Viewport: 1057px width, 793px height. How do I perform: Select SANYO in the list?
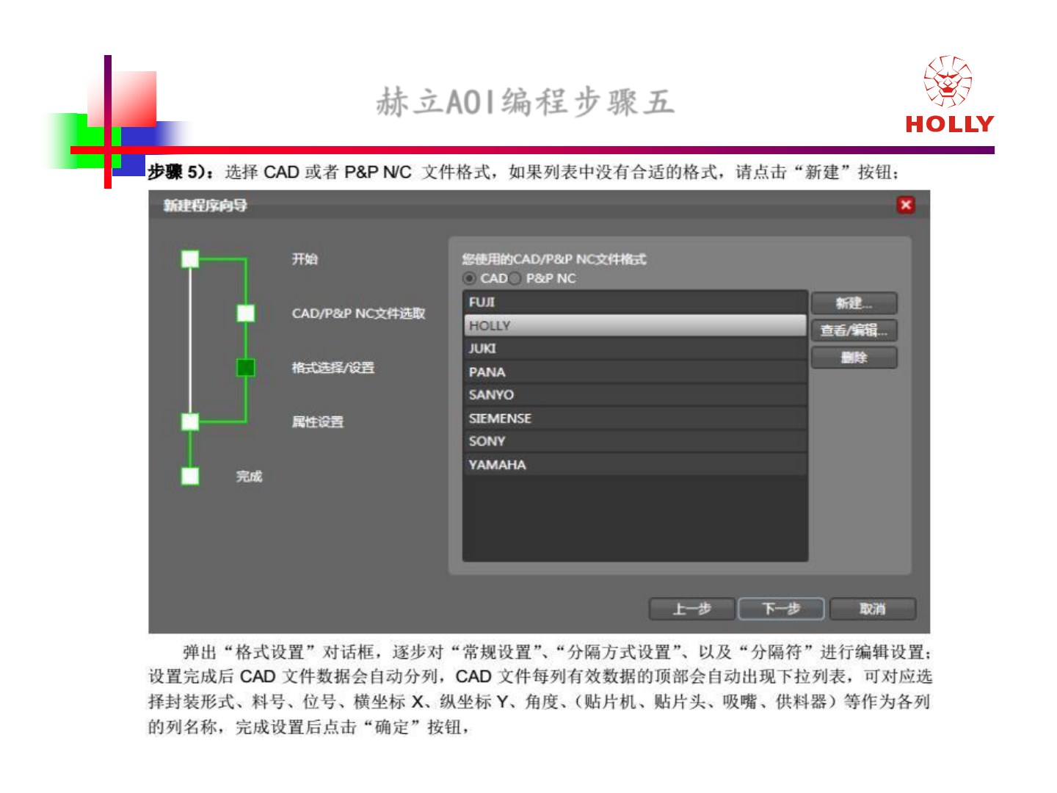tap(635, 395)
